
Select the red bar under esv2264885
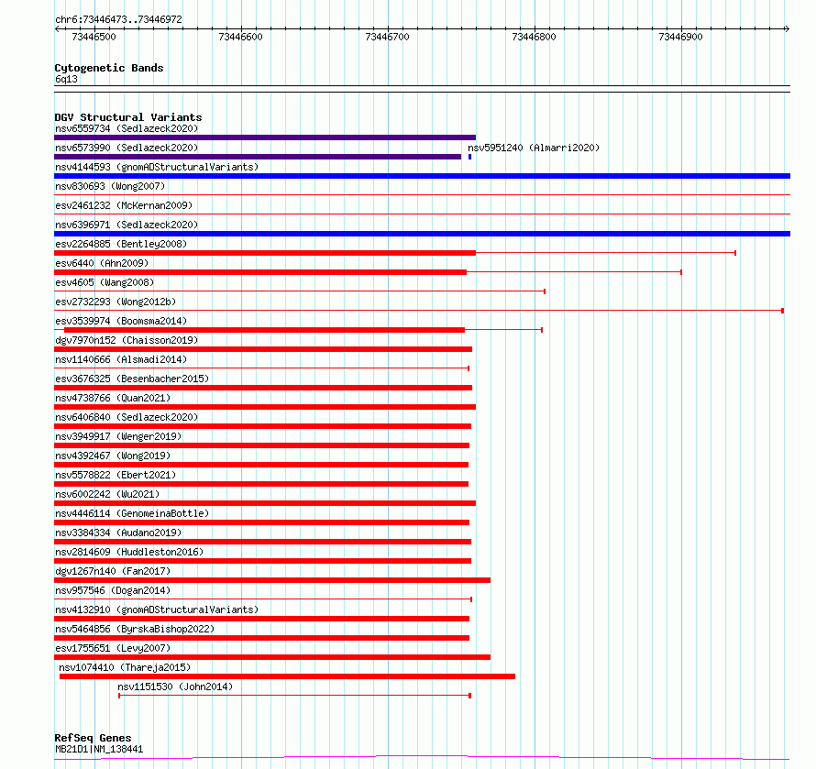(265, 253)
